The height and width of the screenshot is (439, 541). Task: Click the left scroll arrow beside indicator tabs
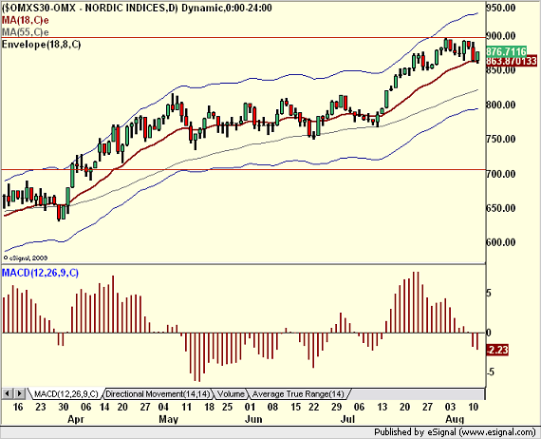click(8, 393)
